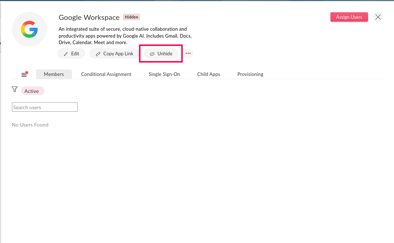394x243 pixels.
Task: Select the Child Apps tab
Action: click(x=209, y=74)
